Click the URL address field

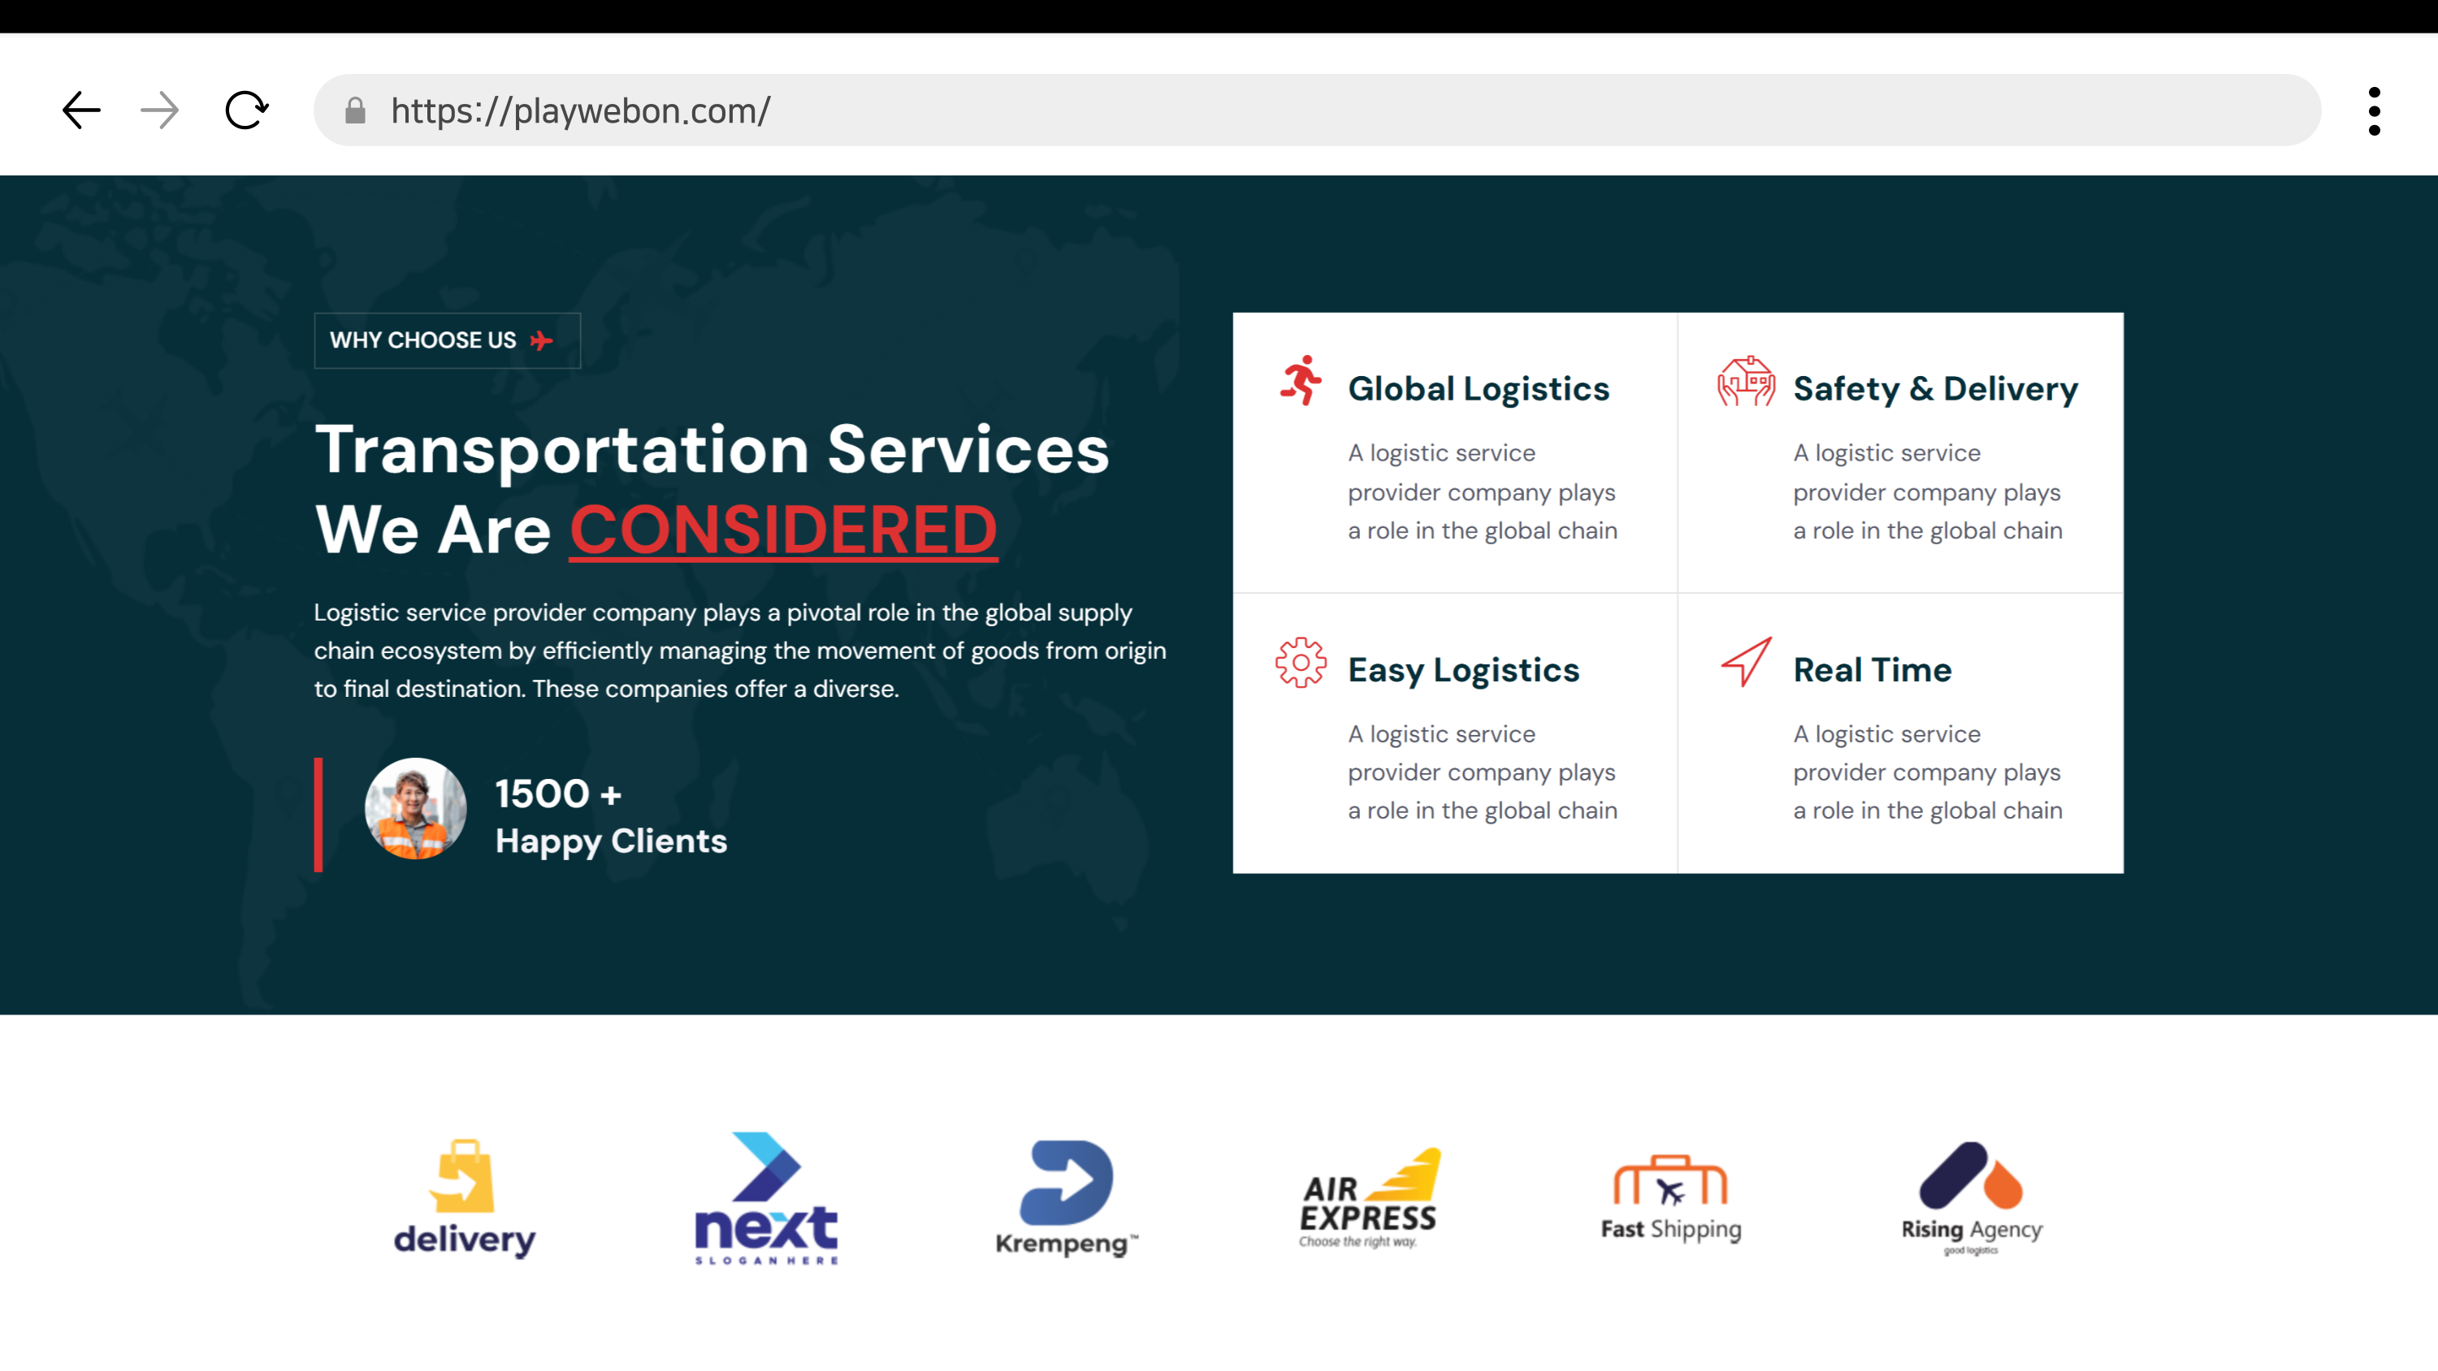click(1325, 110)
